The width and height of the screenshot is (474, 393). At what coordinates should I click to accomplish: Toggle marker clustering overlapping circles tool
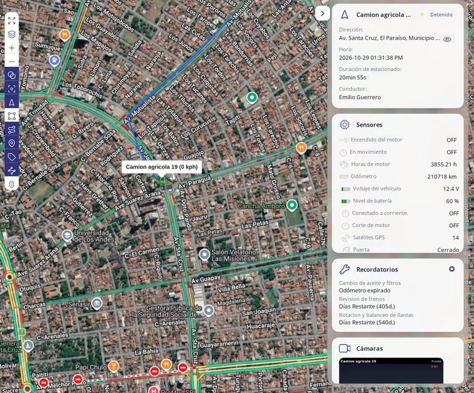11,75
